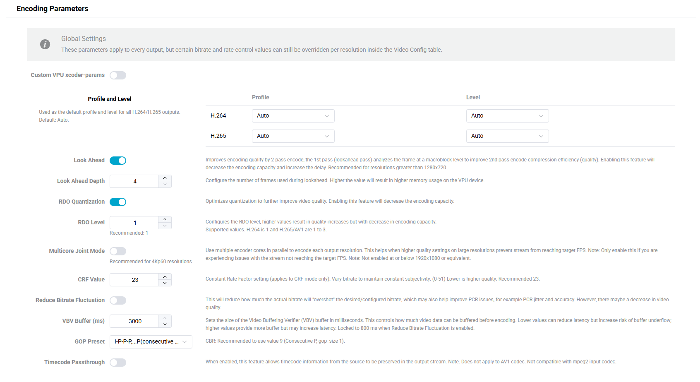Click into the RDO Level input field
Screen dimensions: 700x382
pyautogui.click(x=134, y=223)
